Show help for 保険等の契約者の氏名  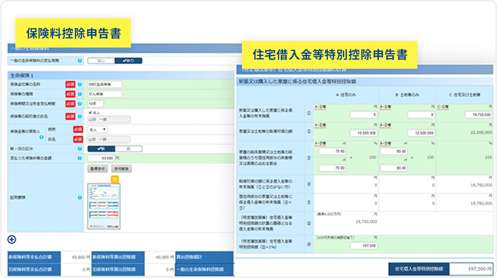click(80, 116)
